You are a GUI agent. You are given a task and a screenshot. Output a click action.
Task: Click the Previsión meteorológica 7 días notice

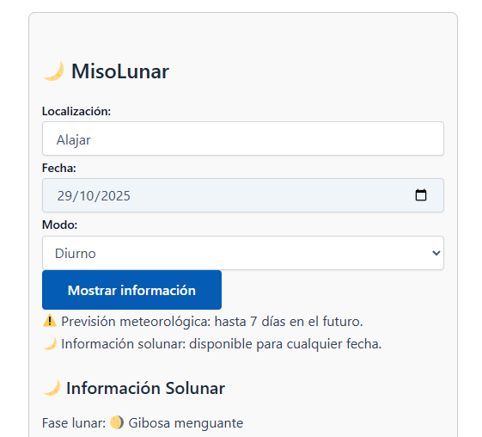[212, 322]
